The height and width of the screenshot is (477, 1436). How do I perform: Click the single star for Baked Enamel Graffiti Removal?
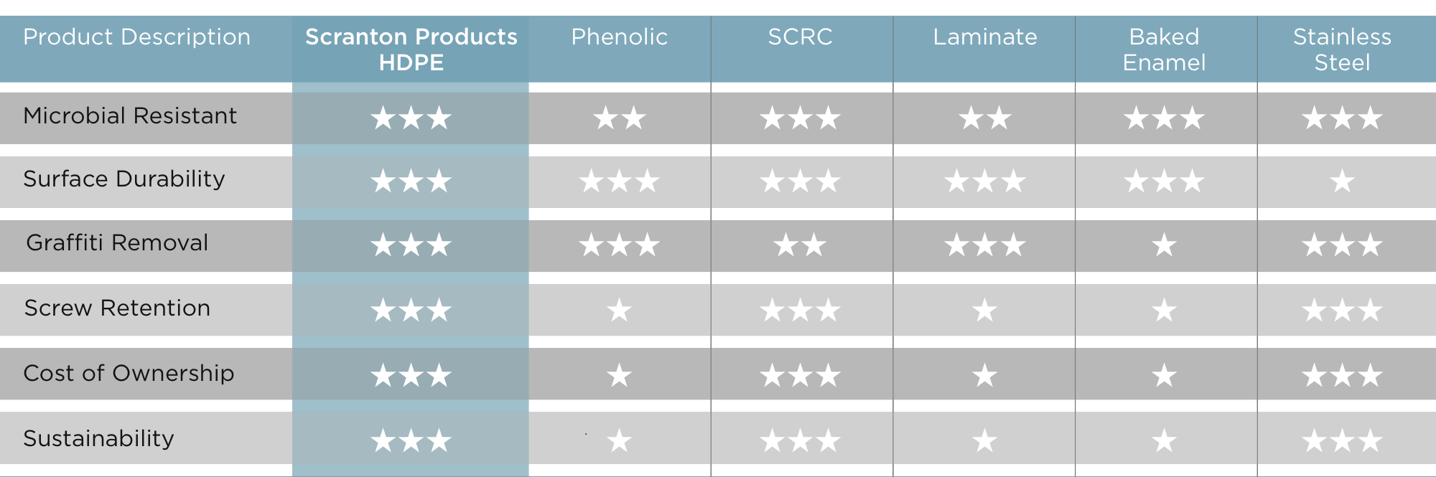tap(1164, 246)
